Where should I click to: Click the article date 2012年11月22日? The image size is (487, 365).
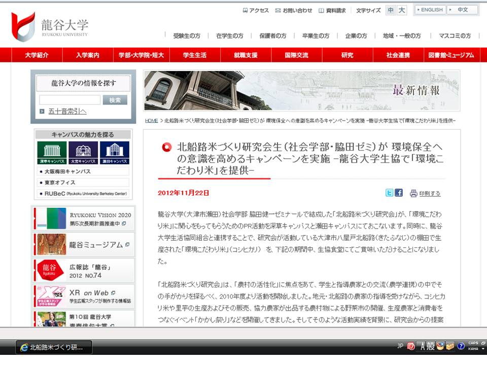pos(183,193)
